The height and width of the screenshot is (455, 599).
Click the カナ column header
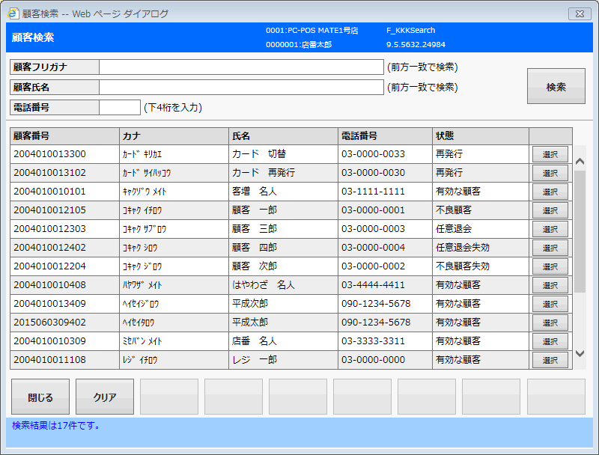pos(174,136)
